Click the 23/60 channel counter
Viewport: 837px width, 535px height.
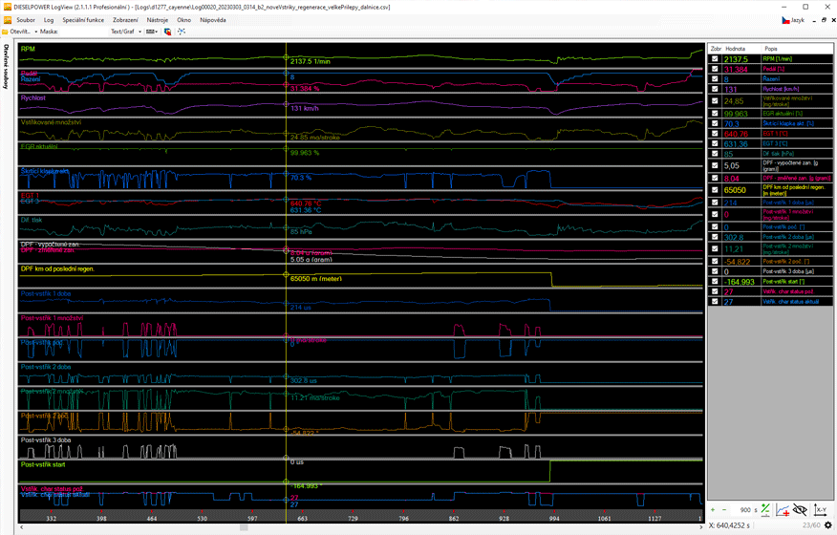click(x=811, y=525)
